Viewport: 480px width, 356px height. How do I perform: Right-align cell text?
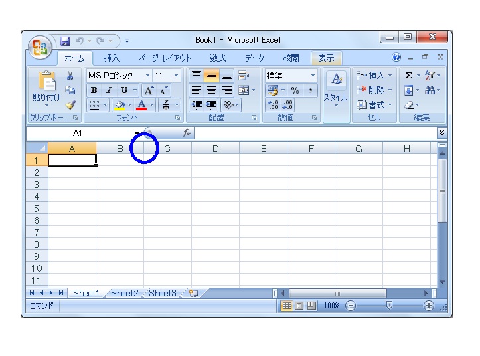point(227,90)
